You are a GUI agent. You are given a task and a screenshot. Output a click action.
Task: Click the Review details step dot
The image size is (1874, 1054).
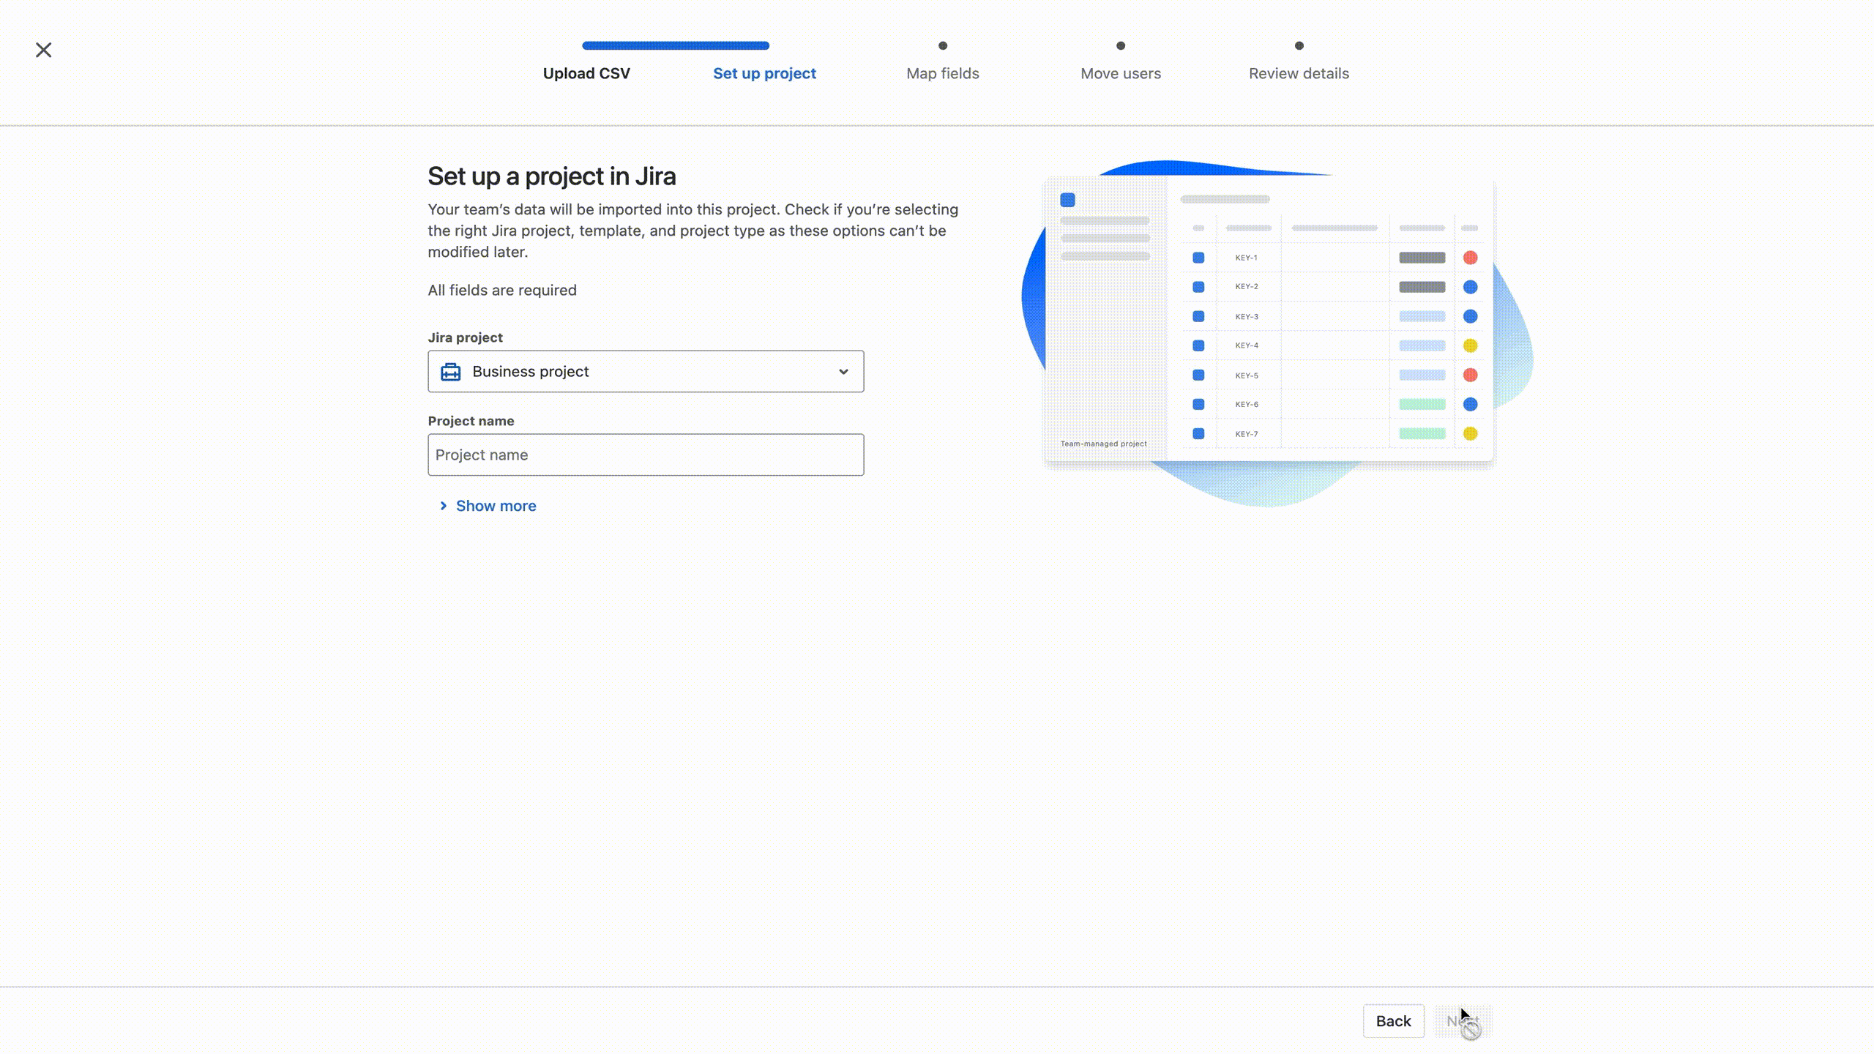click(x=1299, y=45)
